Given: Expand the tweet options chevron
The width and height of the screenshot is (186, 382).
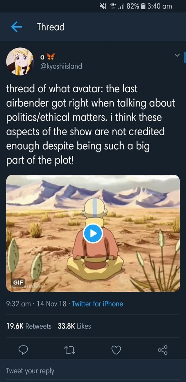Looking at the screenshot, I should 178,55.
